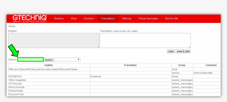Select the FACEBOOK English row

coord(49,77)
